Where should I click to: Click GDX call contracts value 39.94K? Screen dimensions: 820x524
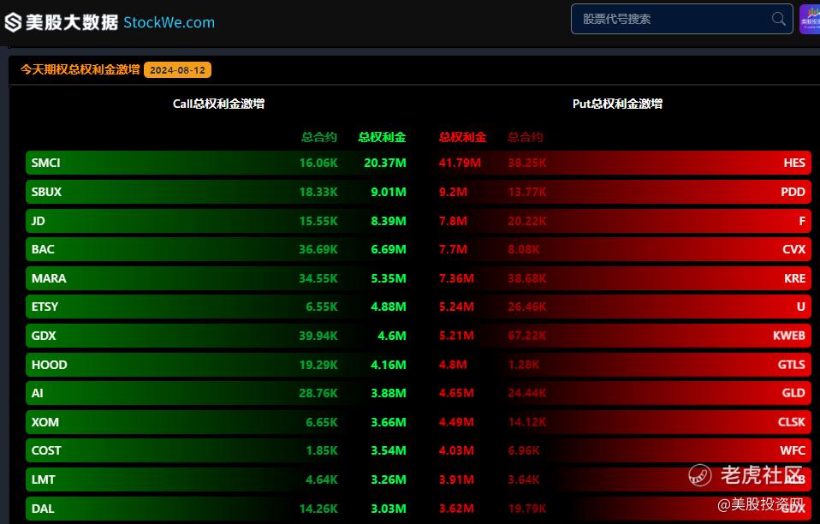tap(318, 336)
